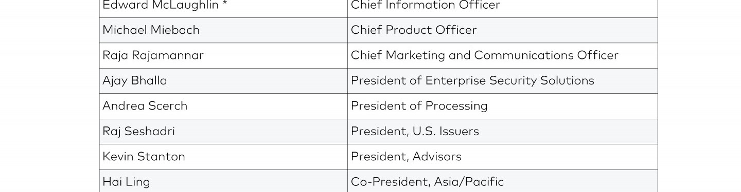Select President of Enterprise Security Solutions
This screenshot has width=741, height=192.
click(x=472, y=81)
